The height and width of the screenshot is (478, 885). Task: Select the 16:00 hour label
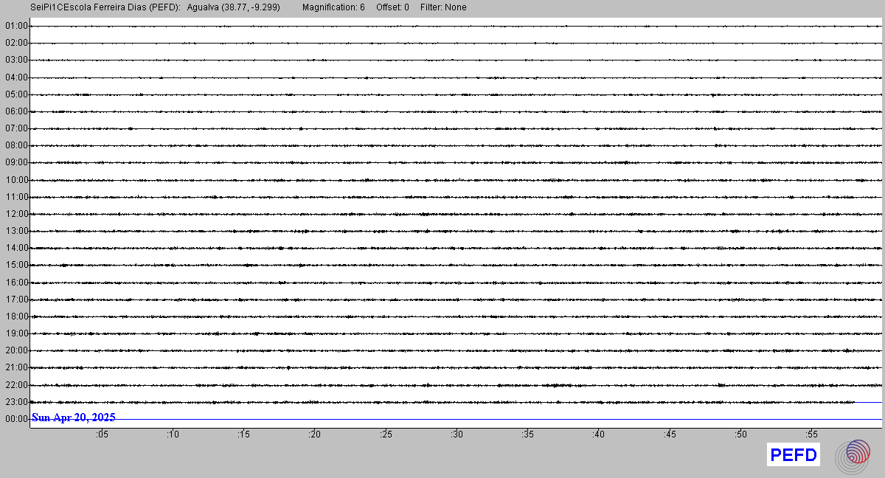coord(16,283)
